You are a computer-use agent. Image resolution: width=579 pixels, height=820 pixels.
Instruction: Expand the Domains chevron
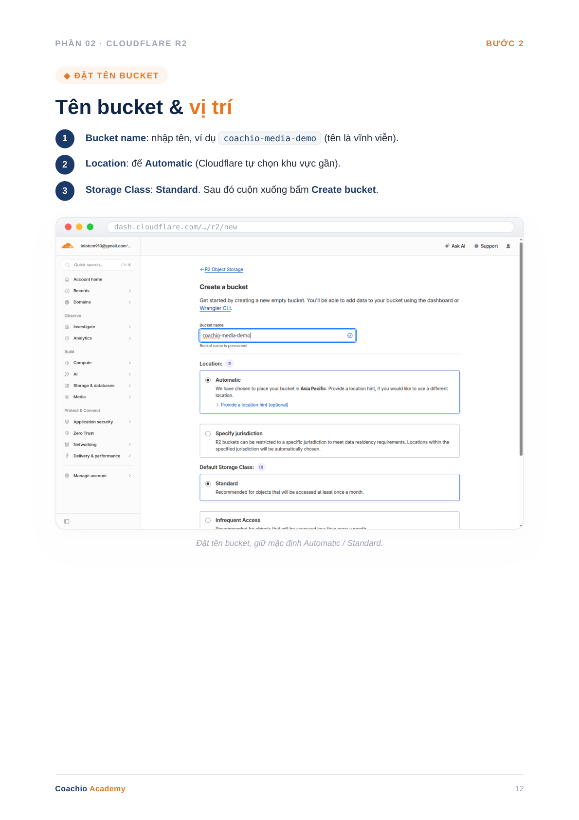point(130,302)
